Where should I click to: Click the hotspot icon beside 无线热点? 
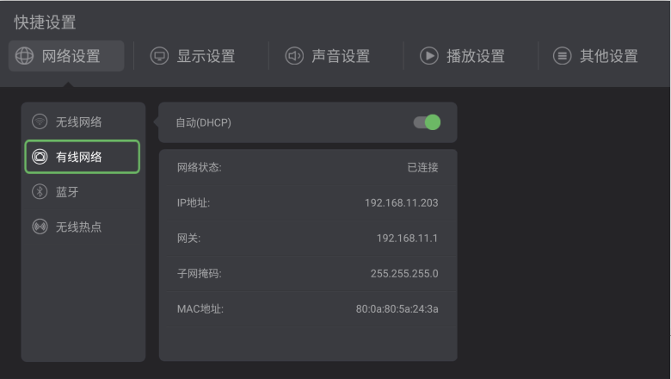tap(40, 227)
